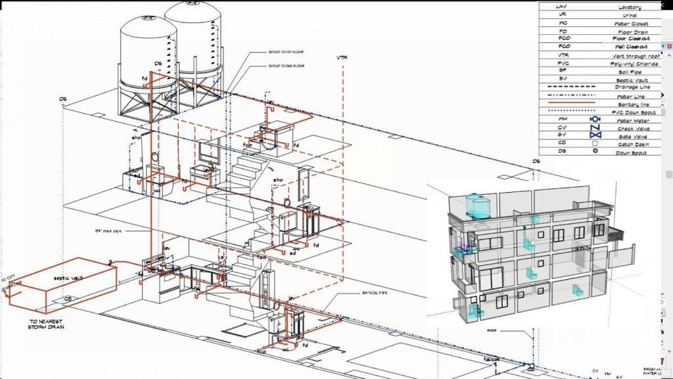This screenshot has height=379, width=673.
Task: Select the WC fixture at the drawing bottom
Action: point(286,351)
